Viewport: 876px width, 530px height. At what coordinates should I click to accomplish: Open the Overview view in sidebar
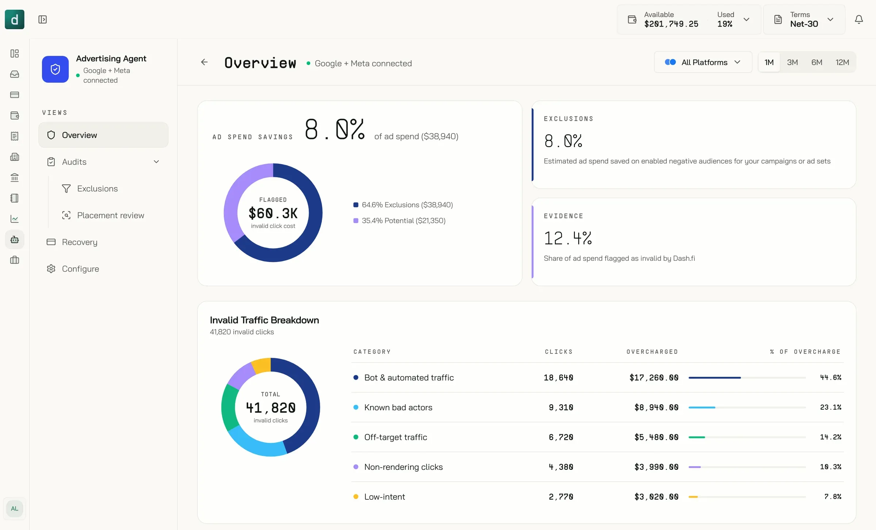(x=103, y=135)
